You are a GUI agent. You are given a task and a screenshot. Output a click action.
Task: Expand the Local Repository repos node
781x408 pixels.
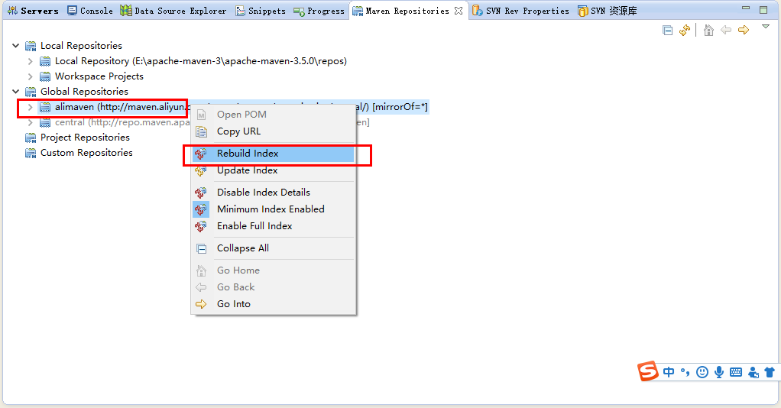coord(31,61)
